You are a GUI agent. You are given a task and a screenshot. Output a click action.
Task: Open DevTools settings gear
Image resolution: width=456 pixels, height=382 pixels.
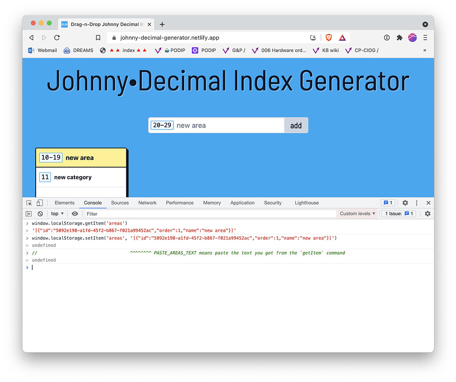click(405, 203)
